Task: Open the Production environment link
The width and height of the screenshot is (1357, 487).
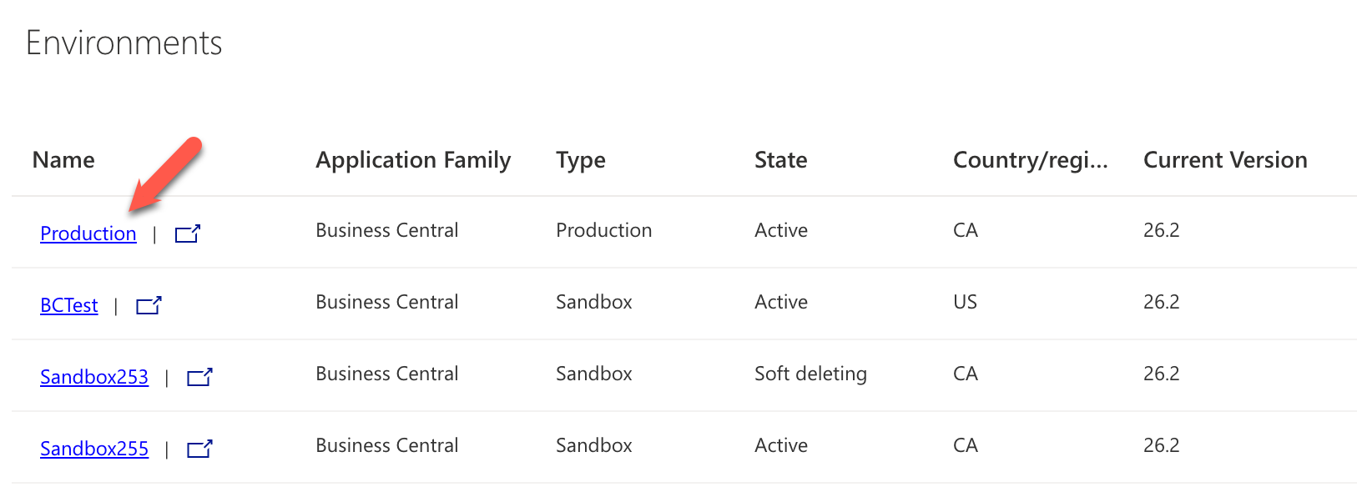Action: point(88,233)
